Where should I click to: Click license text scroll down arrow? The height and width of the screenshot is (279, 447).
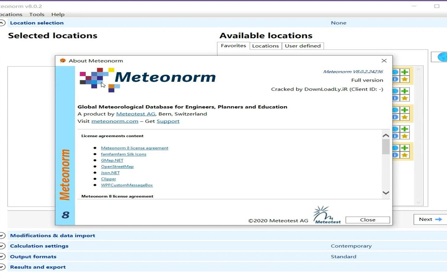[386, 193]
